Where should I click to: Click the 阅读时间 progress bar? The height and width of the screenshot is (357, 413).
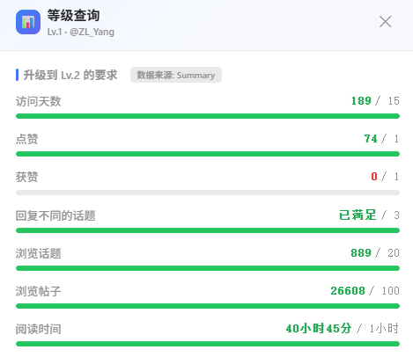point(208,344)
